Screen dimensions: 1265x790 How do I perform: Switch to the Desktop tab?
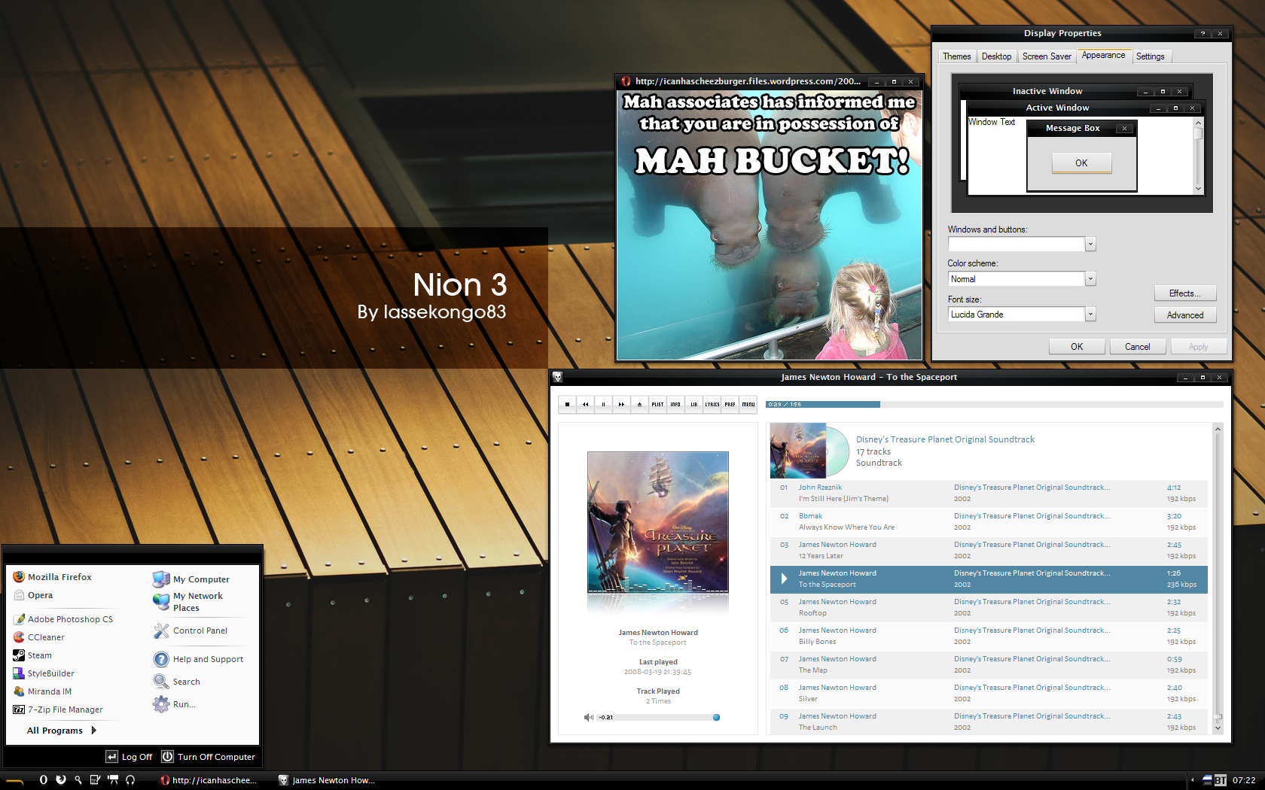coord(996,56)
